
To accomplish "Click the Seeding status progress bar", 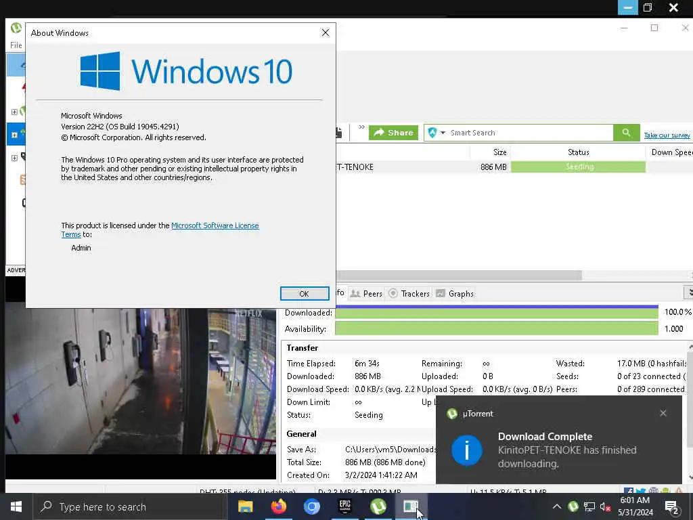I will 578,167.
